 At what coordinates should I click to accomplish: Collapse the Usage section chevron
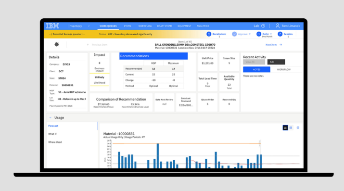click(x=51, y=118)
